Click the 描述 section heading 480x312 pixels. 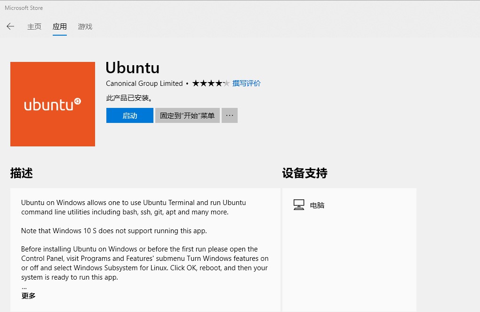click(22, 173)
